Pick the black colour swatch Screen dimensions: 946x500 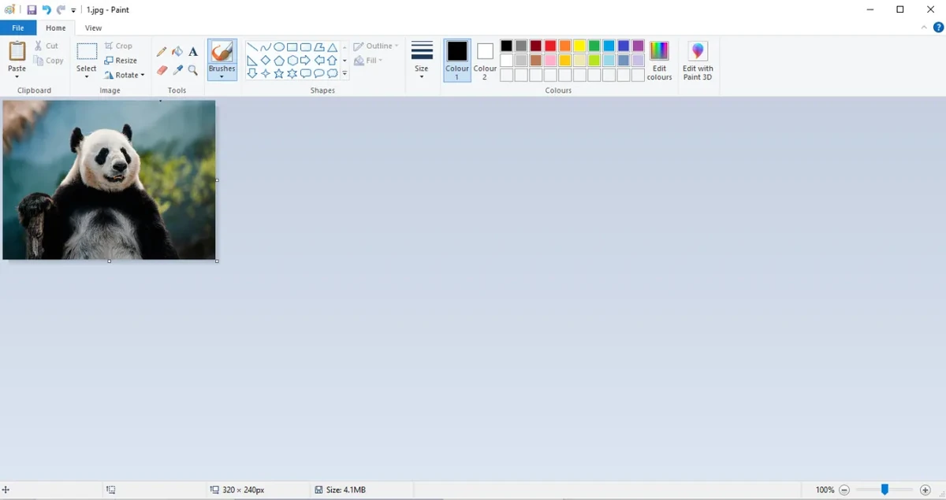506,46
